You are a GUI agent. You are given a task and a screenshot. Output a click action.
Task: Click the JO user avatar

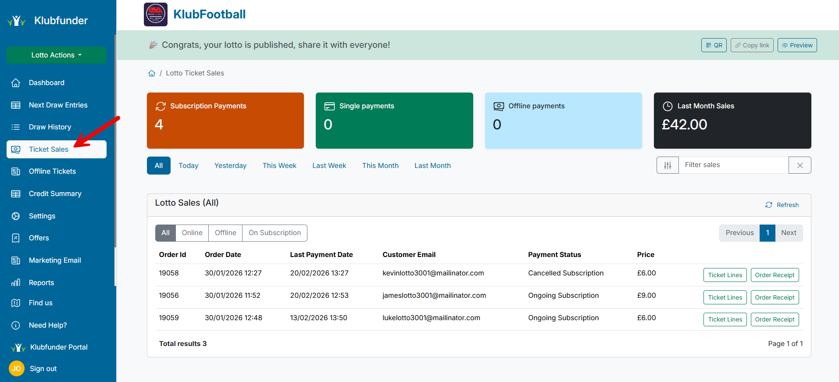pos(17,369)
